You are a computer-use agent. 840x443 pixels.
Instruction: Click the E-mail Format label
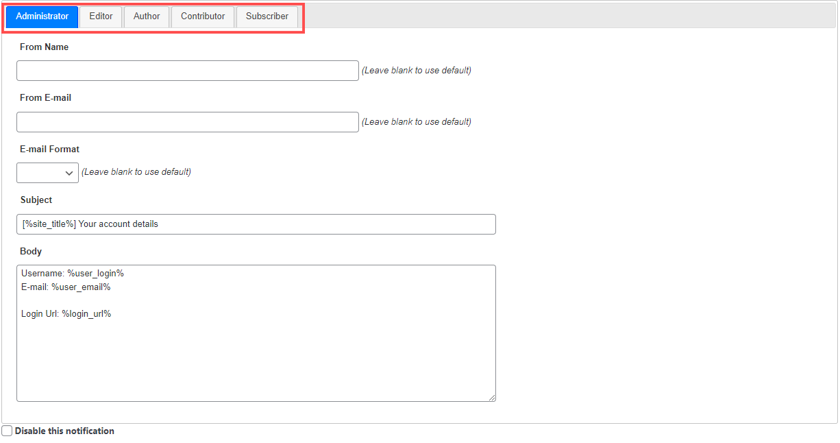[x=50, y=149]
